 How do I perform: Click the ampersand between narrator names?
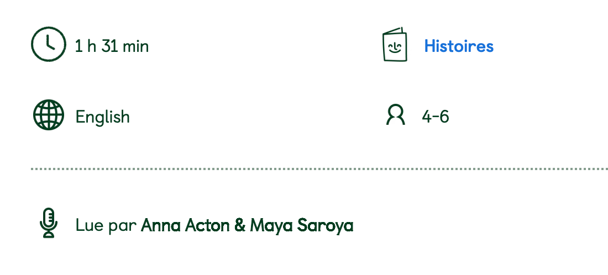point(240,225)
